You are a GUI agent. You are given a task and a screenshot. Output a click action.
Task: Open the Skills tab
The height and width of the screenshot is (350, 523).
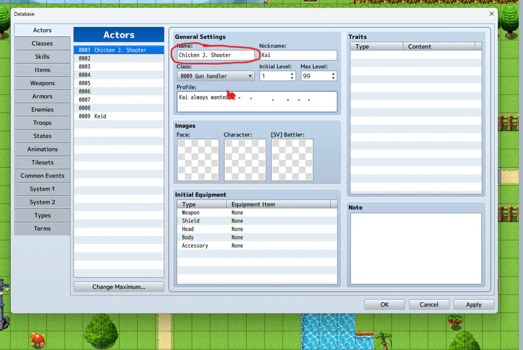coord(42,56)
